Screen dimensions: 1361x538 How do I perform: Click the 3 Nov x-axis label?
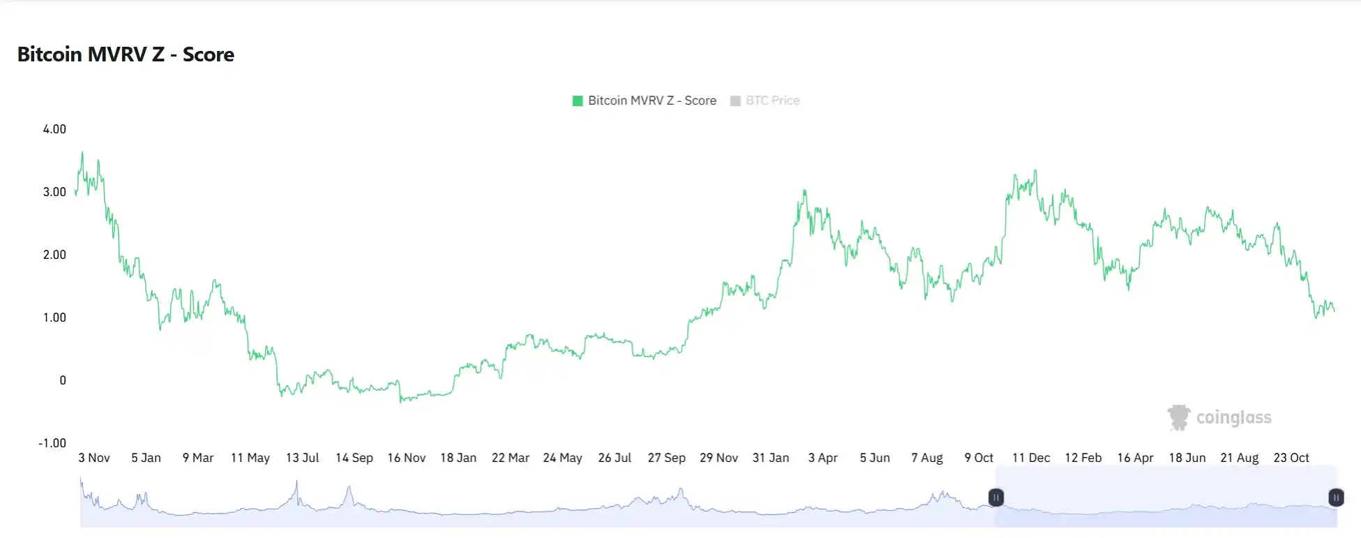click(x=94, y=458)
